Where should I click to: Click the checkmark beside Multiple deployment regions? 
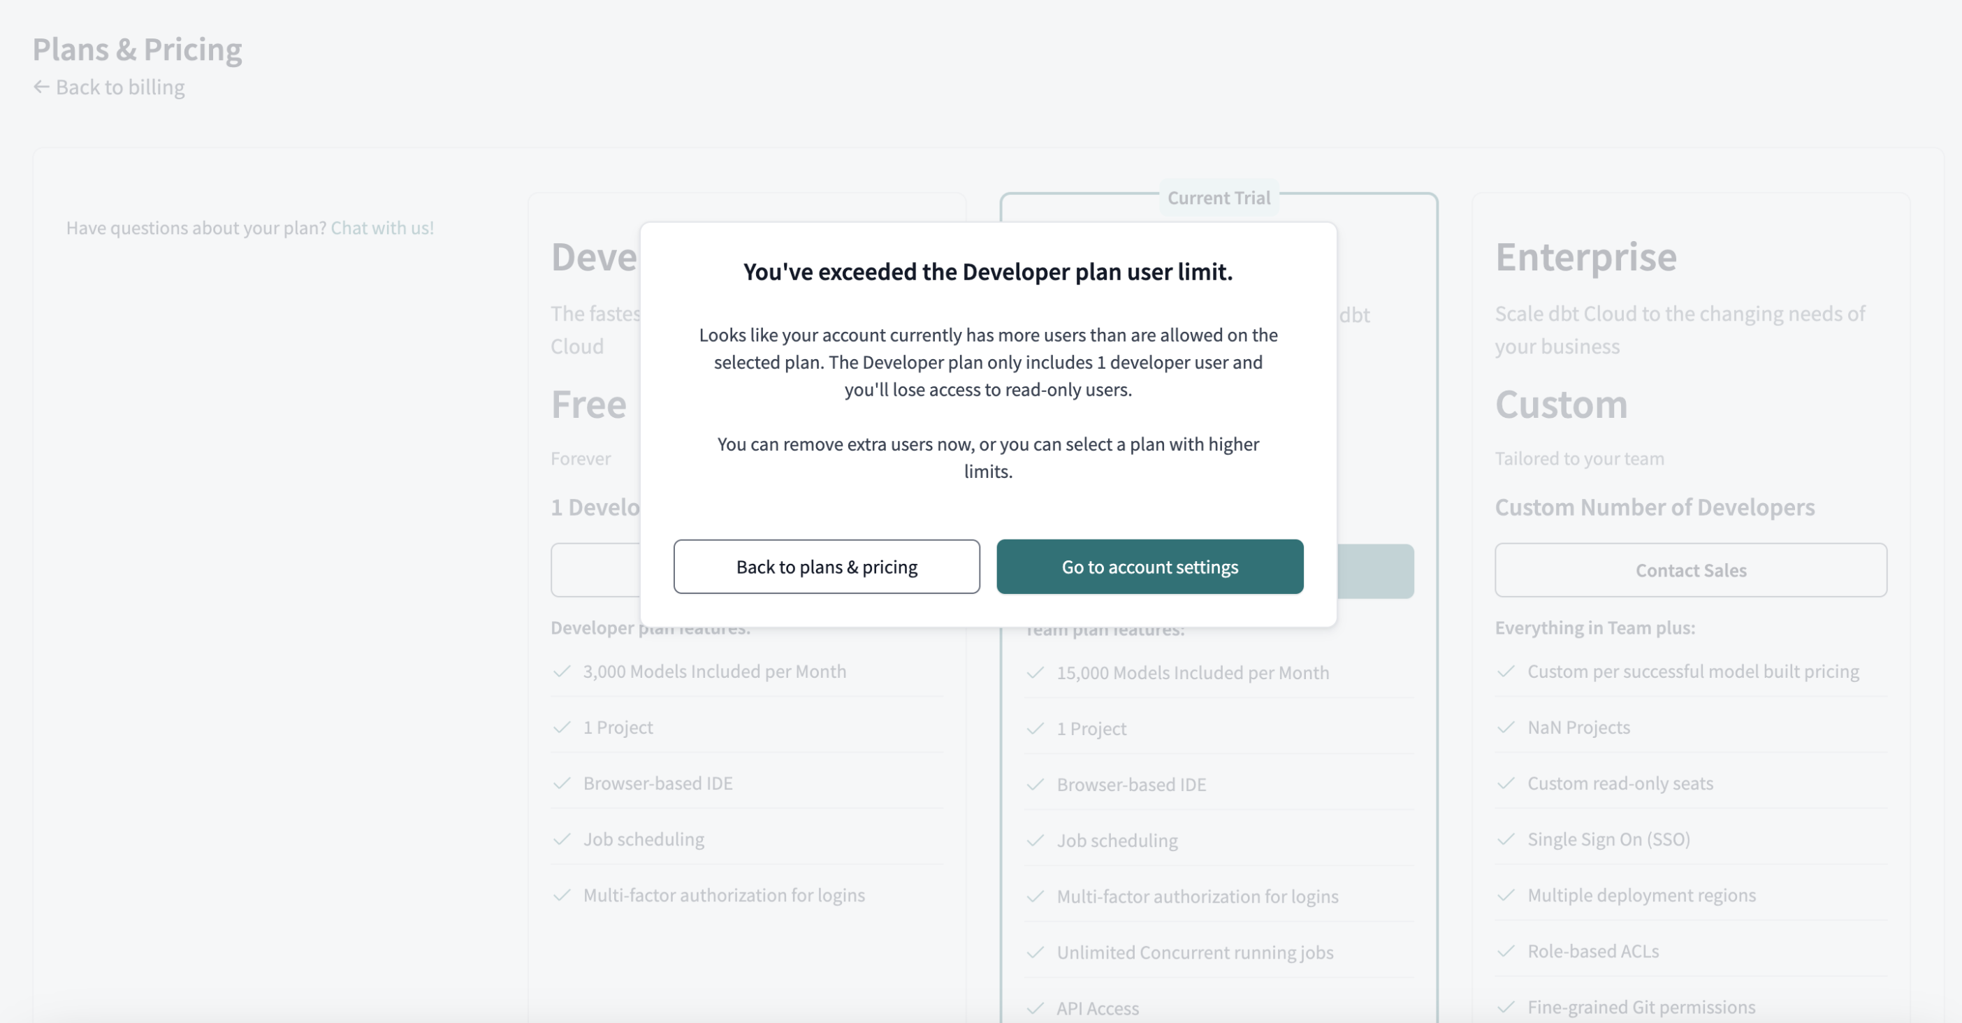pos(1506,895)
